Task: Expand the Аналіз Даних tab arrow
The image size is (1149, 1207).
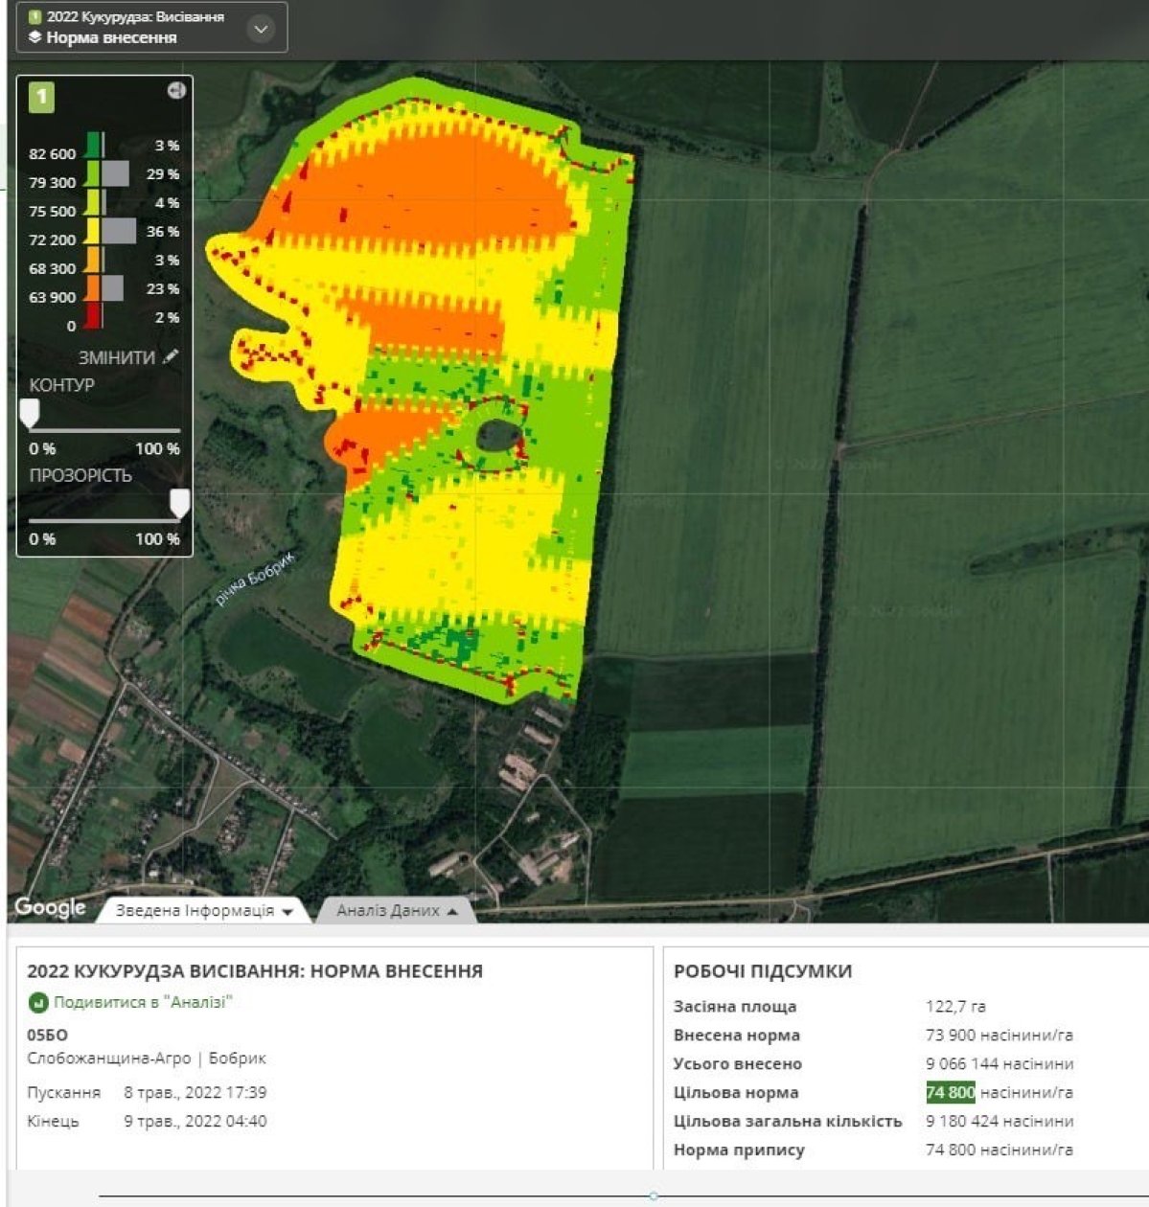Action: point(452,912)
